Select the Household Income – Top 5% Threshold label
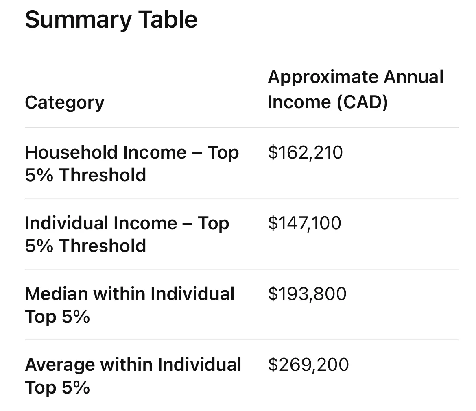The height and width of the screenshot is (411, 476). tap(131, 163)
